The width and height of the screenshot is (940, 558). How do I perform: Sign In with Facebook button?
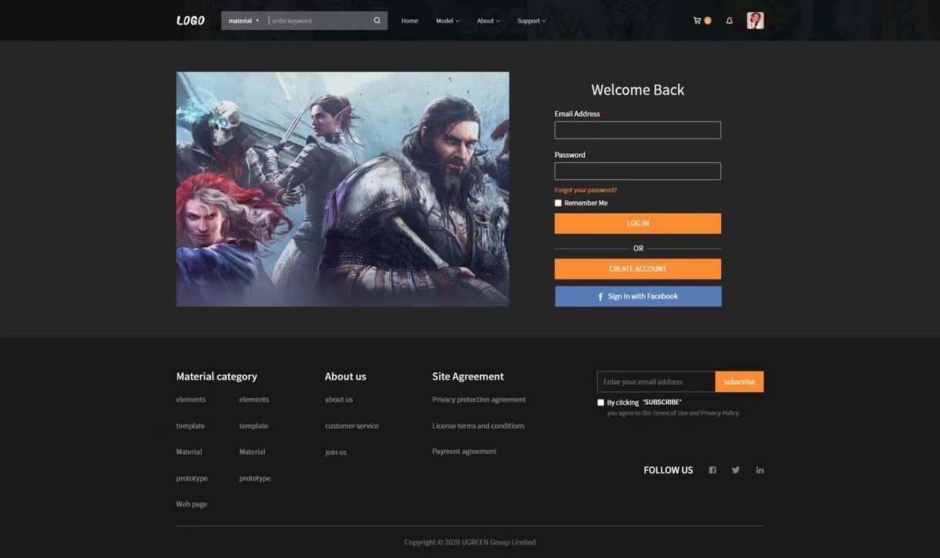tap(638, 296)
